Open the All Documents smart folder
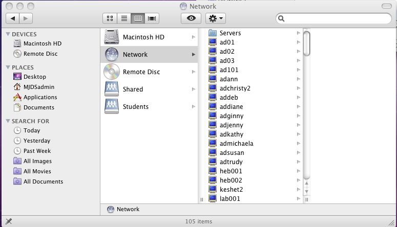 pos(38,181)
